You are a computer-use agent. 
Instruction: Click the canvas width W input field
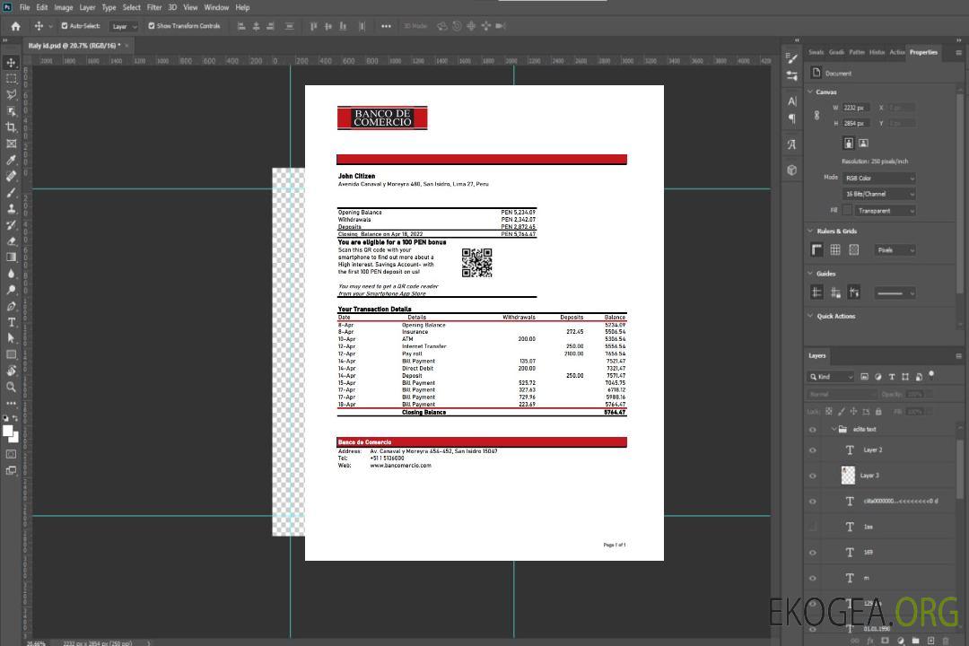pos(856,108)
